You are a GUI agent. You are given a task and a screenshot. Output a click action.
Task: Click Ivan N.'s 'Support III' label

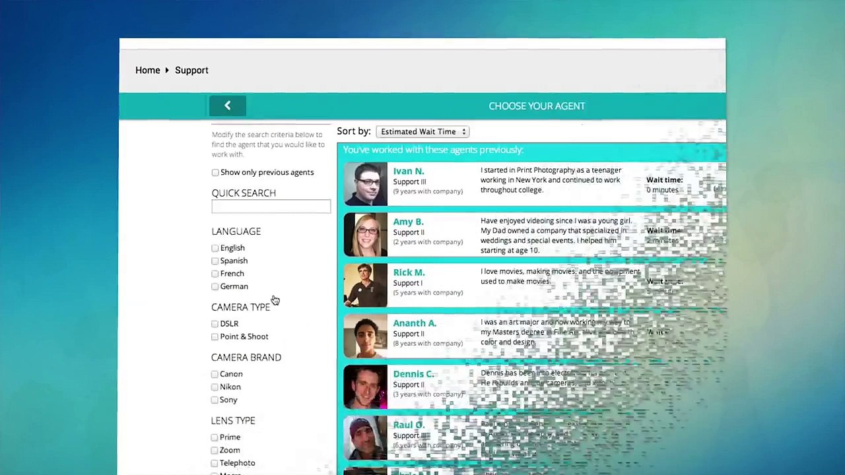click(x=409, y=182)
